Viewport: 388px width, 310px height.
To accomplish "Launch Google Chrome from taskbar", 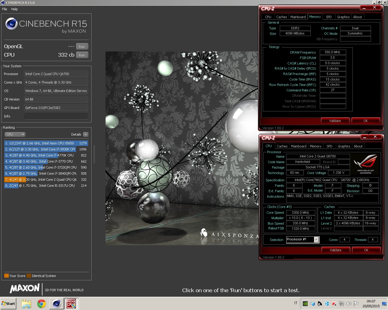I will pos(42,304).
